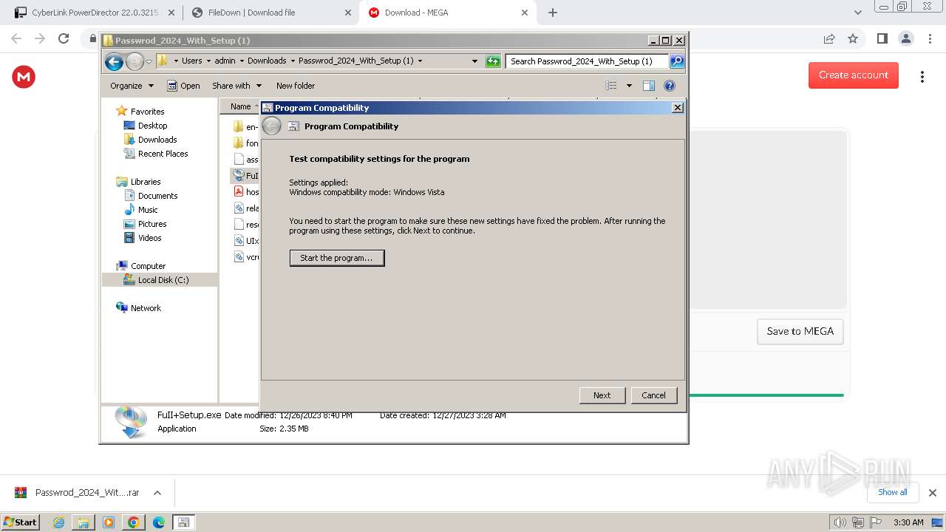Focus the Search Passwrod_2024_With_Setup field
This screenshot has height=532, width=946.
[x=588, y=61]
